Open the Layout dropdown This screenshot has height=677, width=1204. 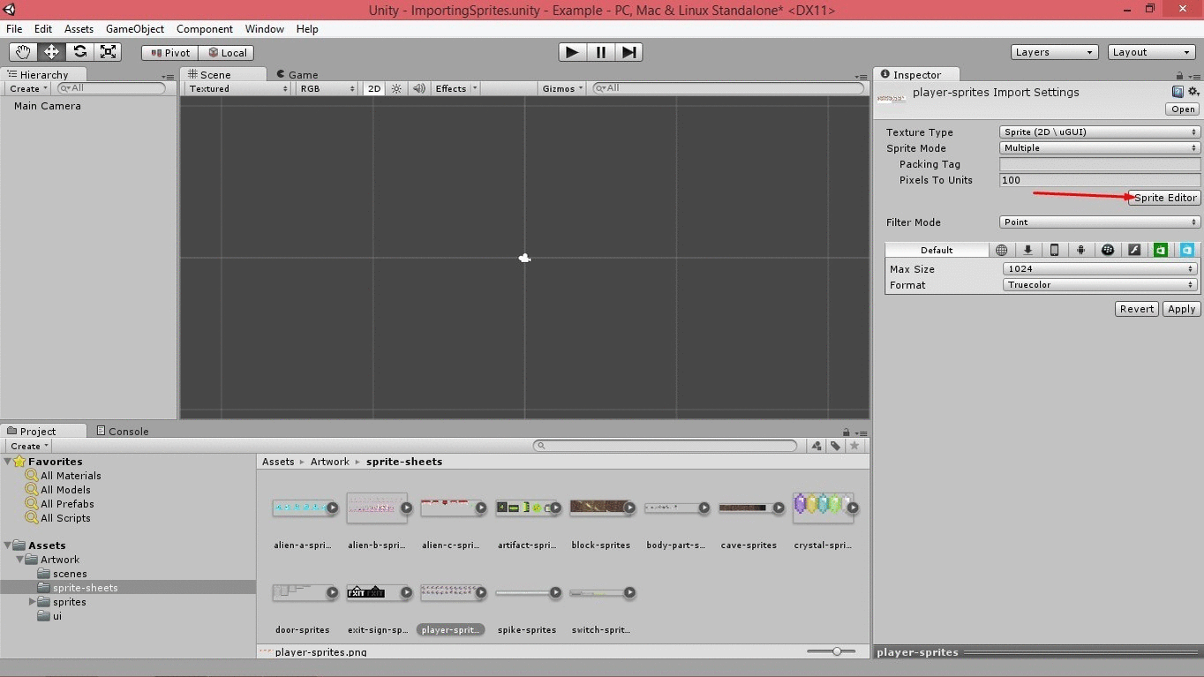click(1151, 52)
